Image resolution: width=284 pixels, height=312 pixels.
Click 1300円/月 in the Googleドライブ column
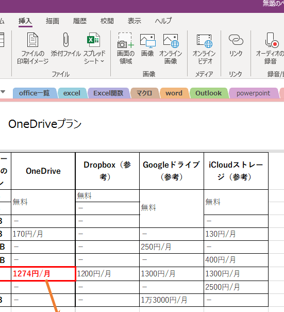pos(172,274)
